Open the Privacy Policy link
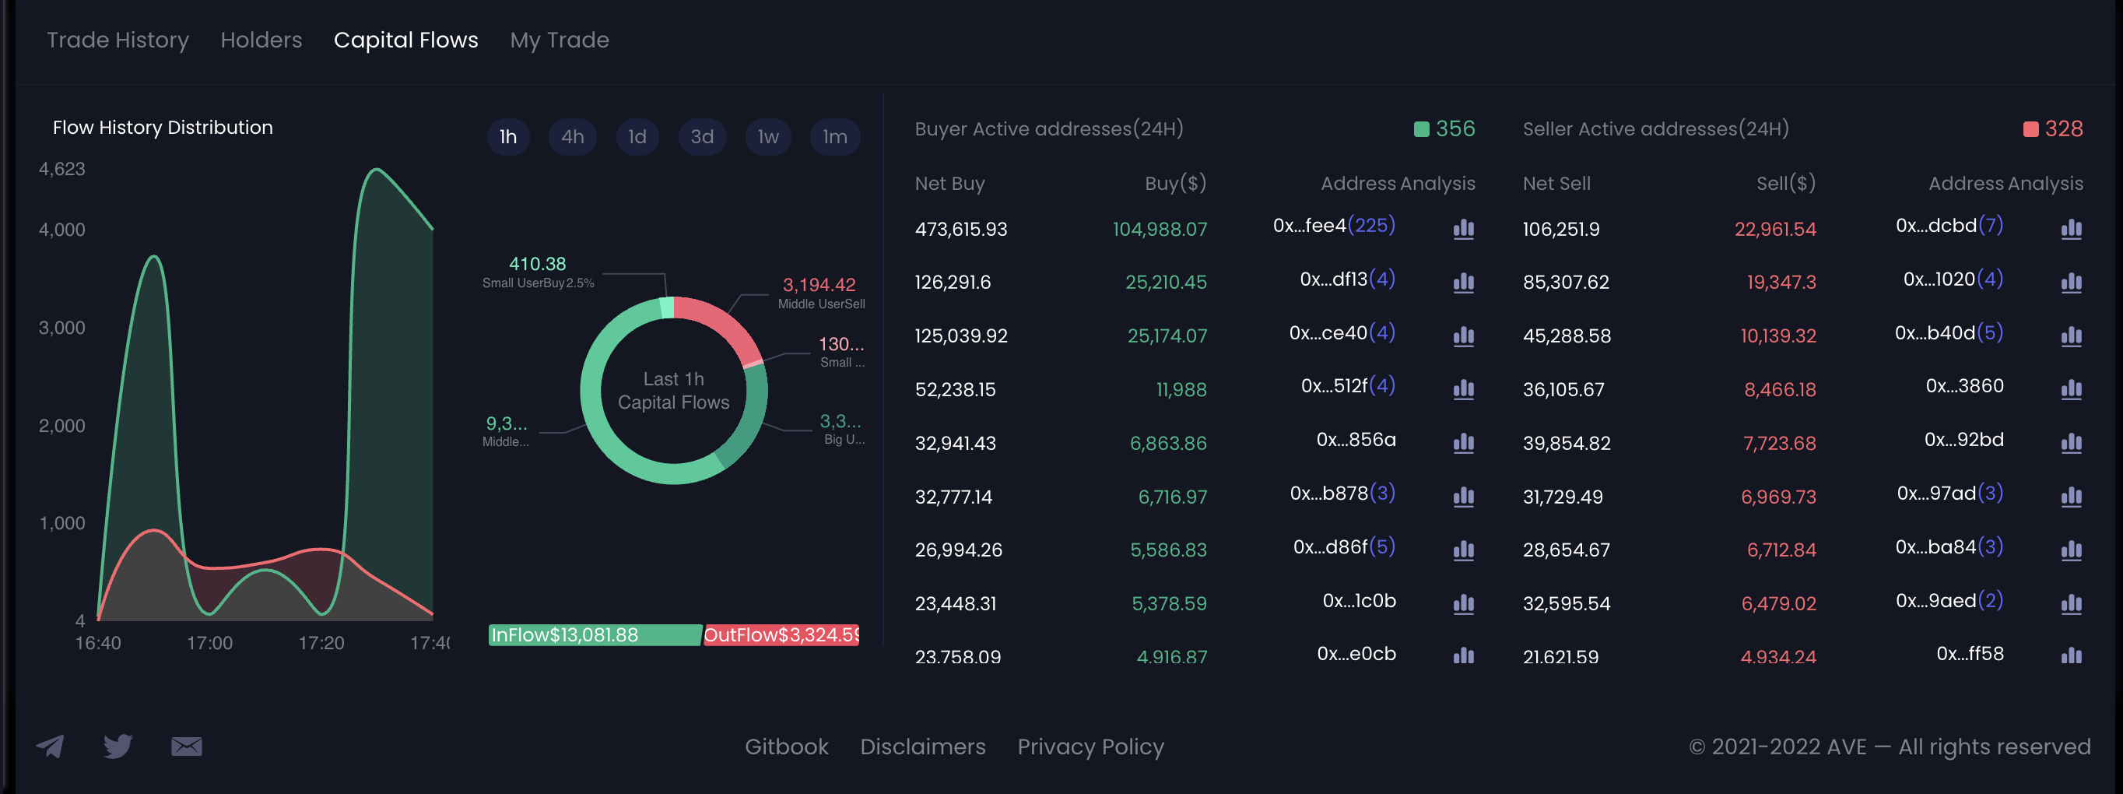This screenshot has height=794, width=2123. tap(1090, 747)
